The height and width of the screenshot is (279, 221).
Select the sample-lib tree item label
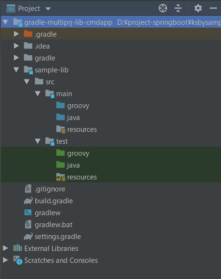pyautogui.click(x=51, y=70)
